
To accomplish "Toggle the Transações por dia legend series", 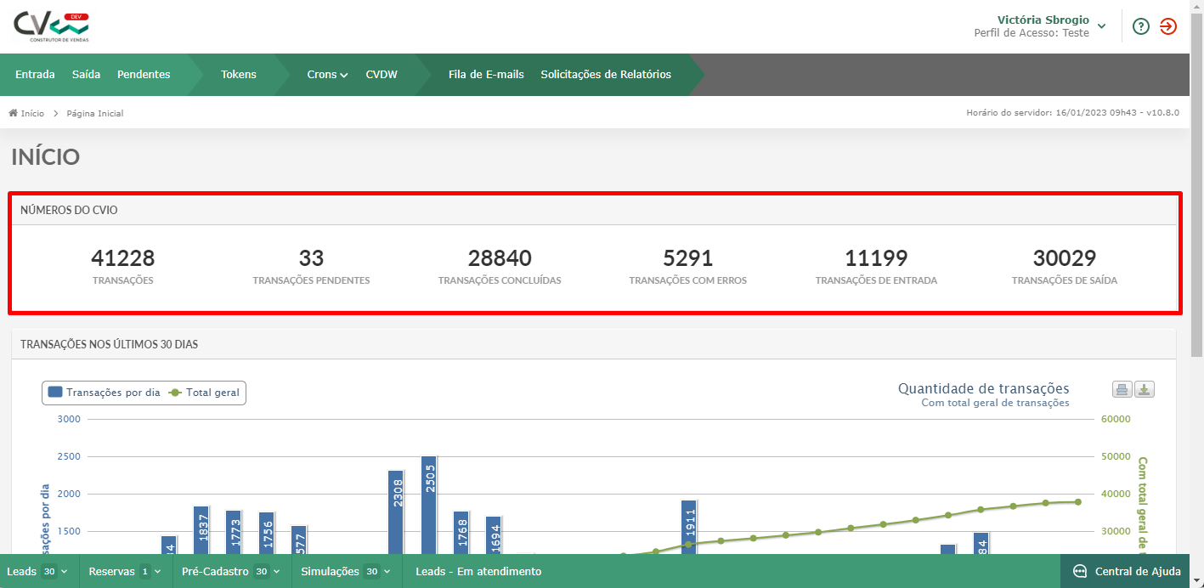I will pos(105,393).
